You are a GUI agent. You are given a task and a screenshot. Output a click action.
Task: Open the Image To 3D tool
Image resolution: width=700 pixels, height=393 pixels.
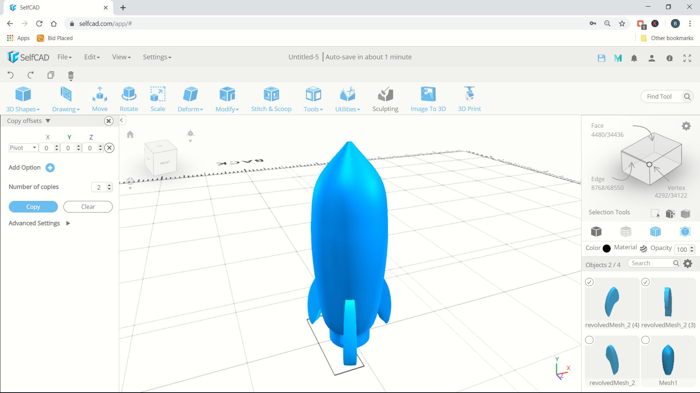428,98
